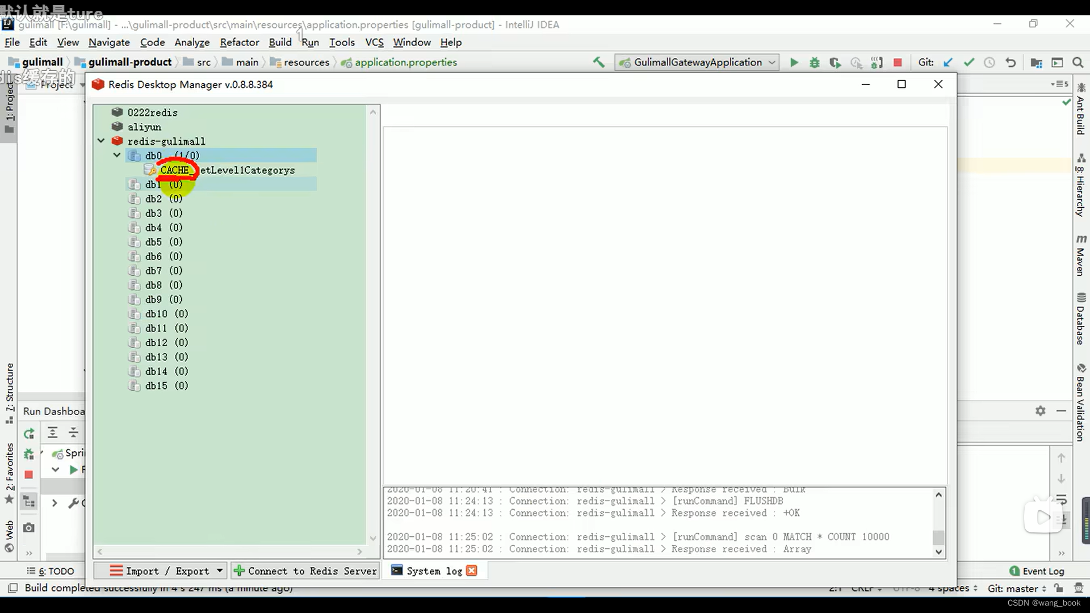This screenshot has width=1090, height=613.
Task: Run GulimallGatewayApplication with green play icon
Action: coord(794,62)
